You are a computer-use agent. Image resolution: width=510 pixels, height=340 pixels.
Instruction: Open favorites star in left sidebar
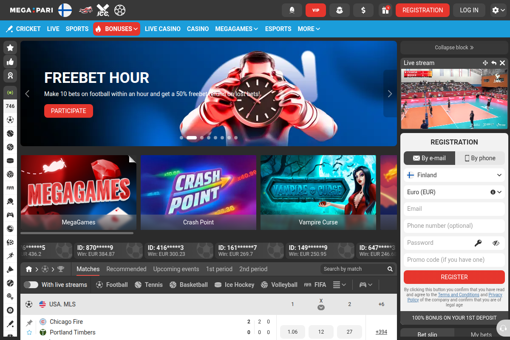pos(10,48)
